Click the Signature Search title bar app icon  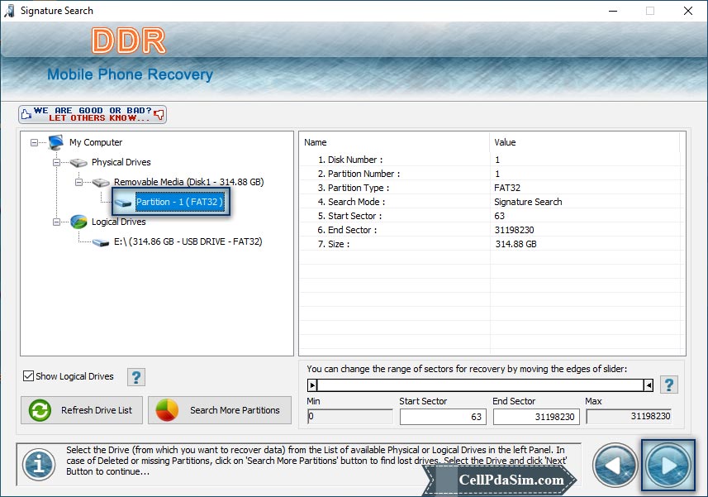pos(9,11)
